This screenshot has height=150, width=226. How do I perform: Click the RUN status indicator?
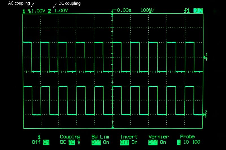(198, 11)
